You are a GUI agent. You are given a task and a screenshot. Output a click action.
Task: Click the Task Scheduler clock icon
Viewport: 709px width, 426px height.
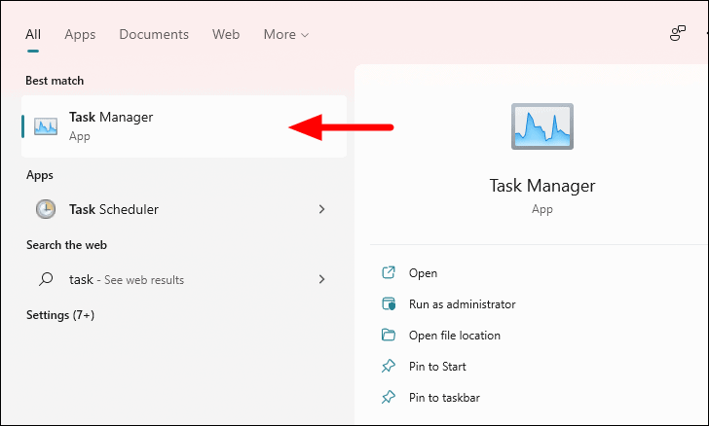point(46,209)
